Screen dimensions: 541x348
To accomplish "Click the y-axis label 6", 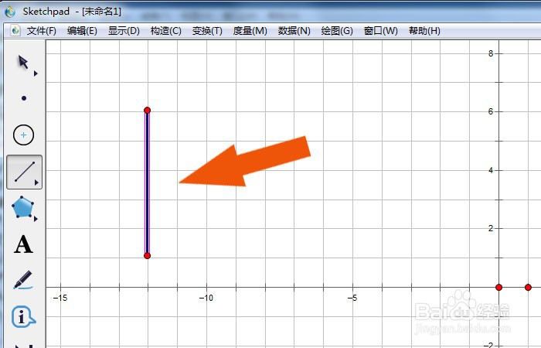I will click(491, 111).
